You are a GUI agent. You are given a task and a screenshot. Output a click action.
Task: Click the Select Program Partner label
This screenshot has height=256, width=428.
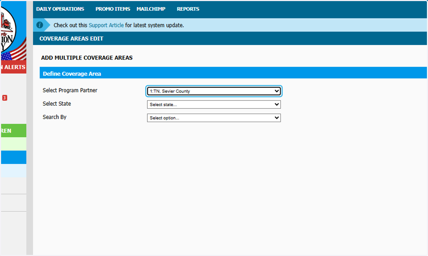pyautogui.click(x=70, y=91)
